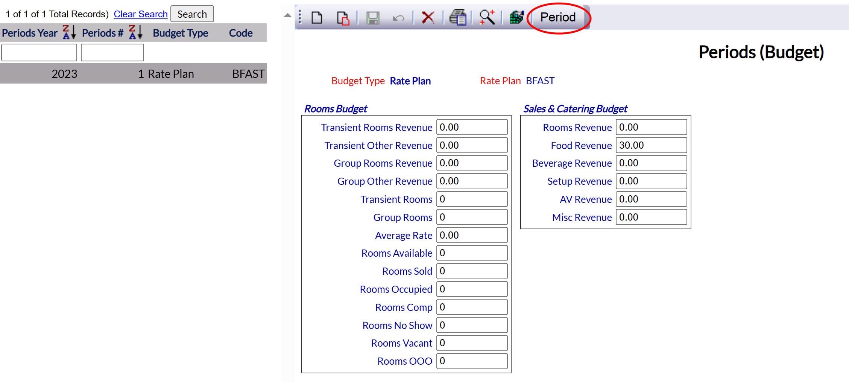The width and height of the screenshot is (849, 382).
Task: Click the Periods Year filter input box
Action: (x=39, y=52)
